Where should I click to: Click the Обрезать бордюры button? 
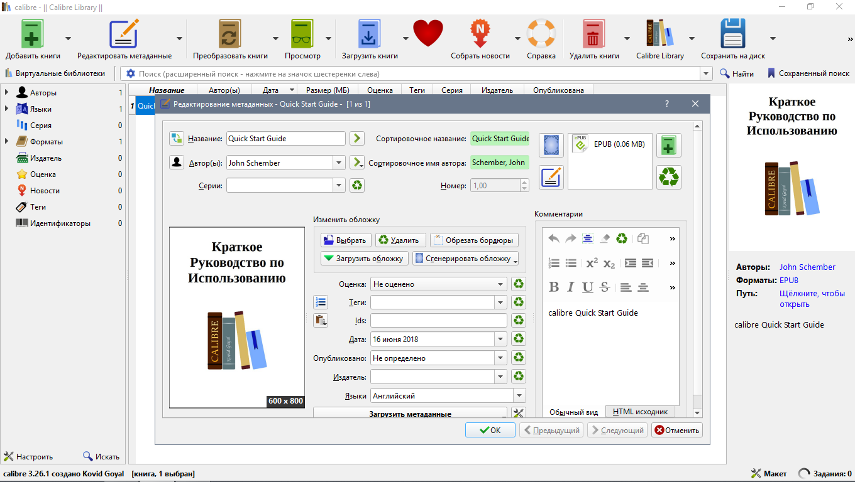(x=474, y=240)
